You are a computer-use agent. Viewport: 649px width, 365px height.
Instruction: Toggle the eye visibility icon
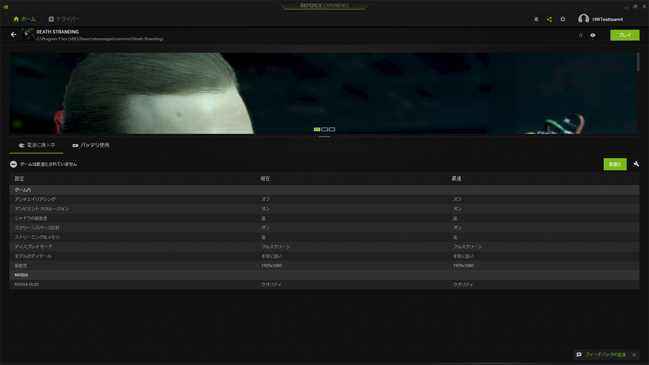click(x=593, y=35)
